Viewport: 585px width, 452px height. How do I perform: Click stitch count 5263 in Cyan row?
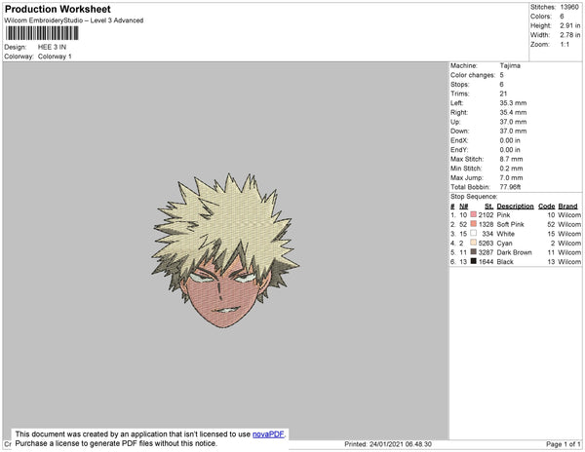click(486, 243)
